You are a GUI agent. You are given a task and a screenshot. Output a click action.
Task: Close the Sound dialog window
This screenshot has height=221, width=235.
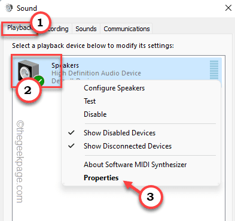pos(228,8)
